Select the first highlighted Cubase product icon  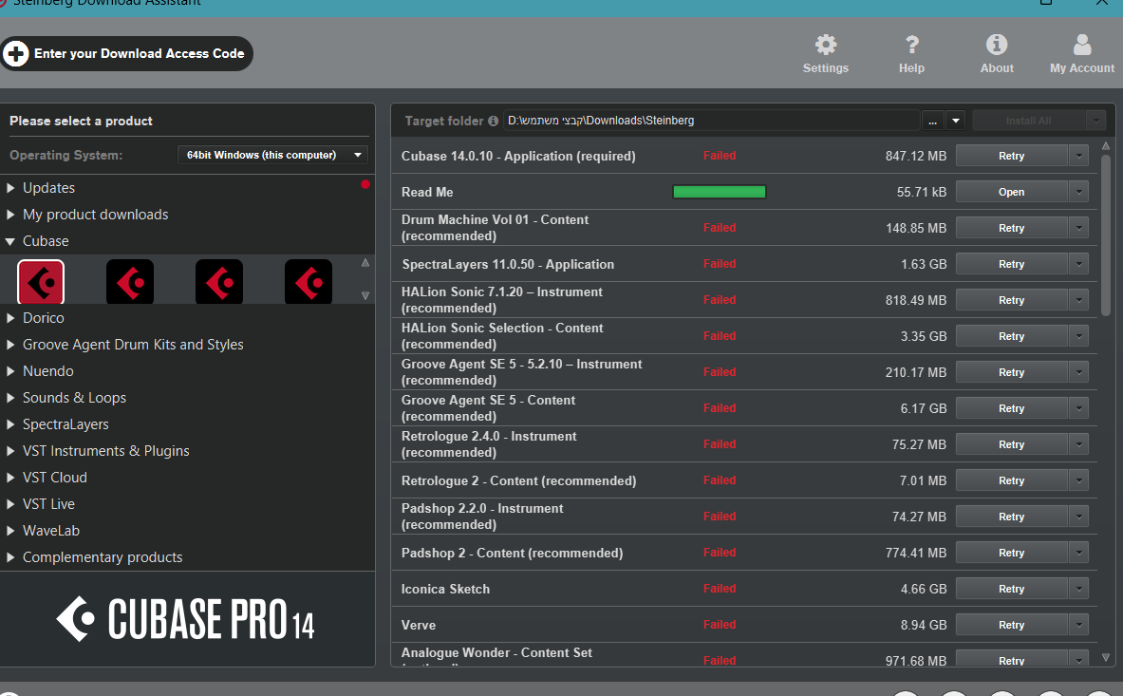pyautogui.click(x=41, y=282)
